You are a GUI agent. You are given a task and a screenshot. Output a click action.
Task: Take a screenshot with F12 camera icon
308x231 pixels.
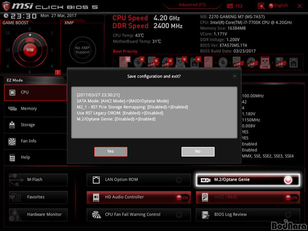pyautogui.click(x=230, y=6)
